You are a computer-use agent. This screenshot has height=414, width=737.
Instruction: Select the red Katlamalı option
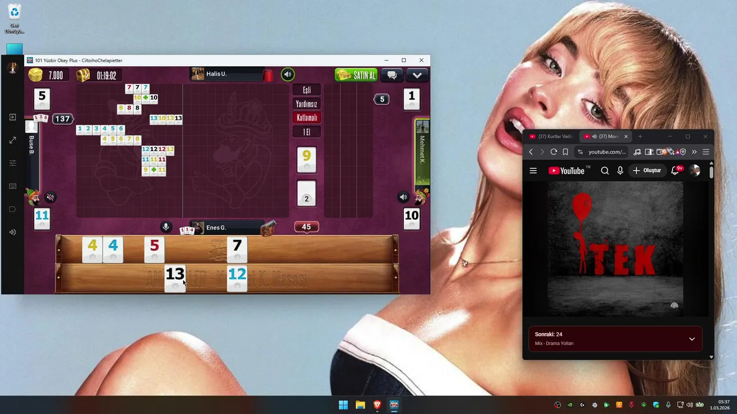click(306, 118)
